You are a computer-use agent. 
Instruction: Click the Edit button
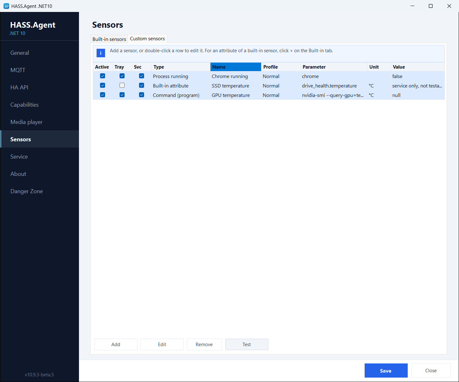click(x=162, y=345)
